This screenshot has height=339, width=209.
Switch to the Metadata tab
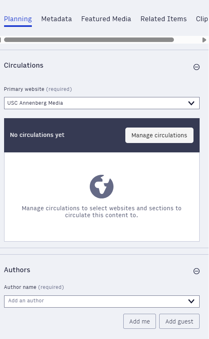56,19
